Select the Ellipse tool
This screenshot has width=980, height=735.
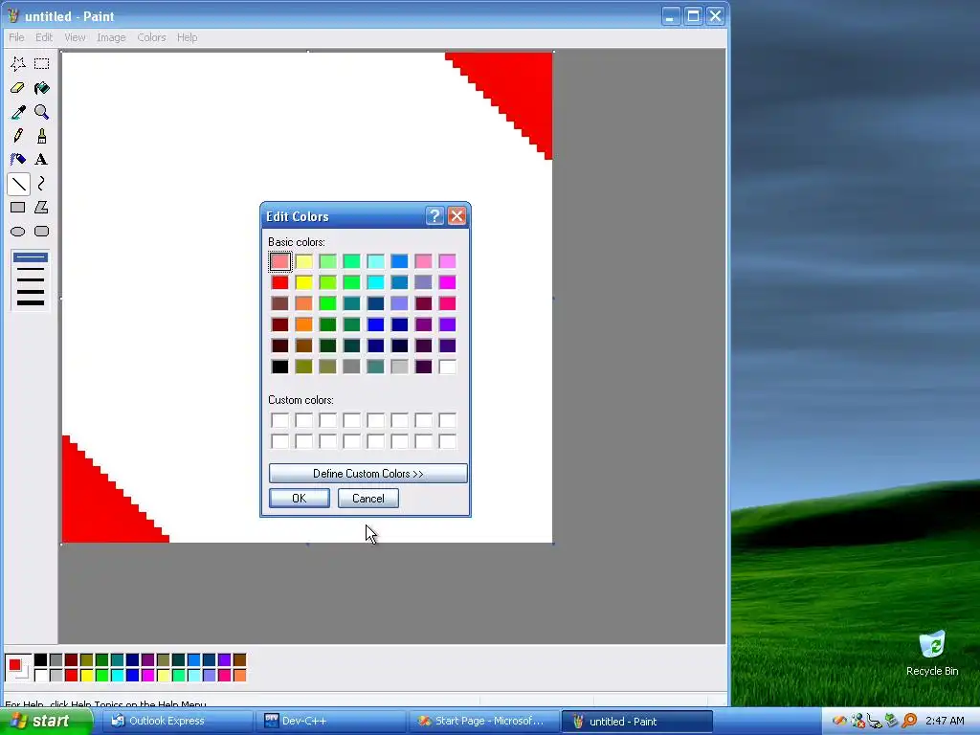pos(18,232)
